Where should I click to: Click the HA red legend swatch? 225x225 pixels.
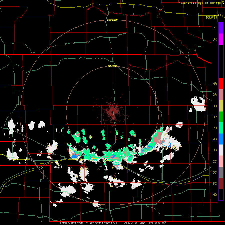pos(221,83)
